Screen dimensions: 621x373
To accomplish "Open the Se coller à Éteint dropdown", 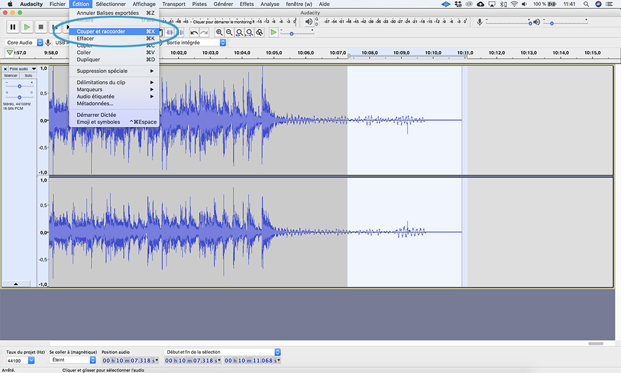I will coord(73,360).
